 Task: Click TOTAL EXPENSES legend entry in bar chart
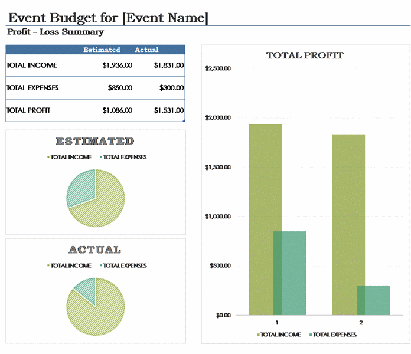pyautogui.click(x=334, y=335)
